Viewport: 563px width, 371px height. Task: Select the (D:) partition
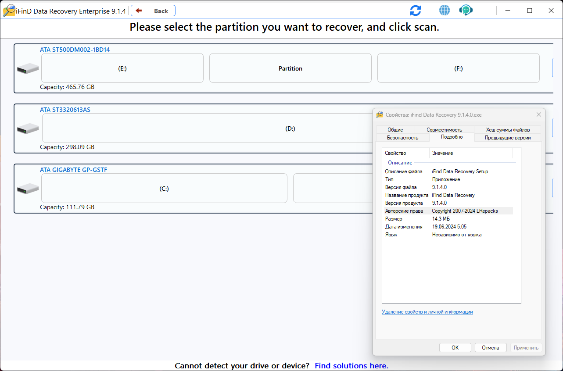[x=207, y=128]
